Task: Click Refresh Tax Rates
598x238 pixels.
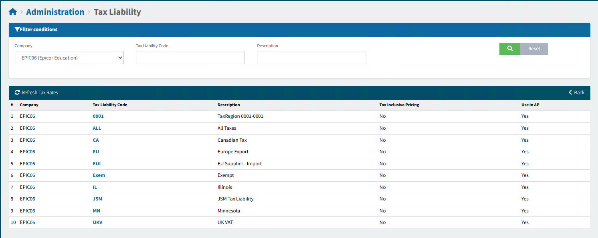Action: (x=40, y=92)
